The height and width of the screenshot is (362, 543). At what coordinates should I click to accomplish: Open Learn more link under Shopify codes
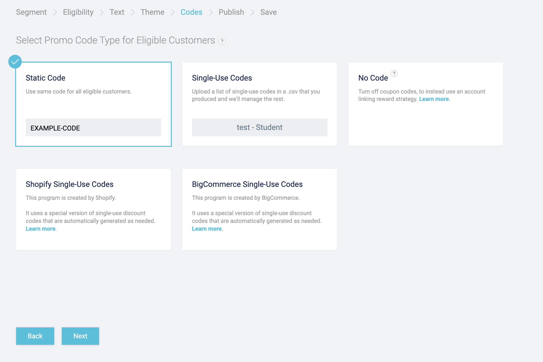41,229
